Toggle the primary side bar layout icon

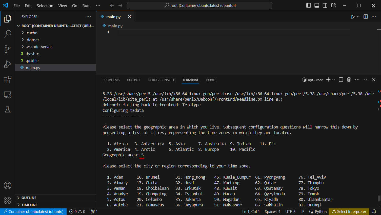[x=308, y=5]
